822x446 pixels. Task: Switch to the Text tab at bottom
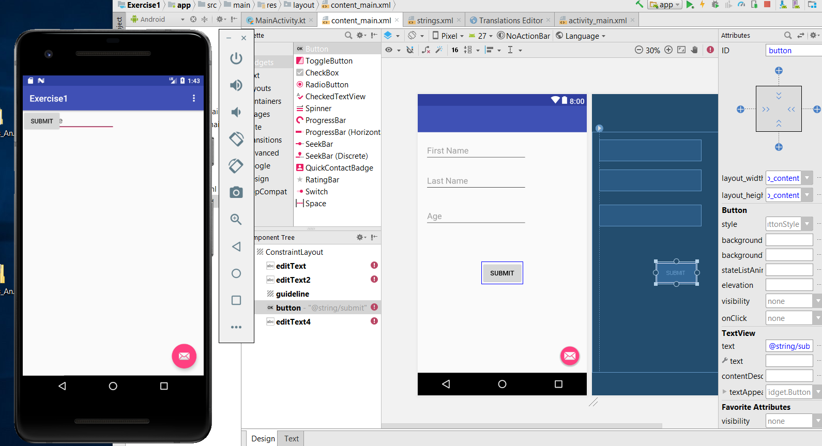(x=291, y=438)
